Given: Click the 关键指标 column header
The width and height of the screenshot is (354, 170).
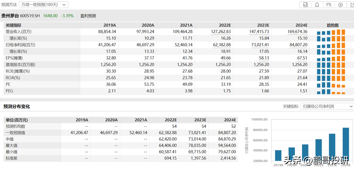Looking at the screenshot, I should 14,25.
